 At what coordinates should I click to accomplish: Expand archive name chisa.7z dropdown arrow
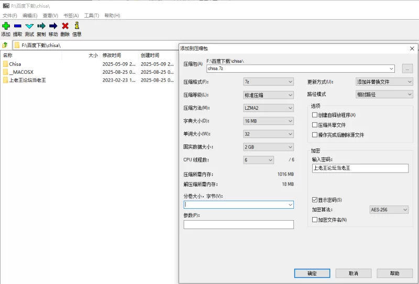[391, 69]
